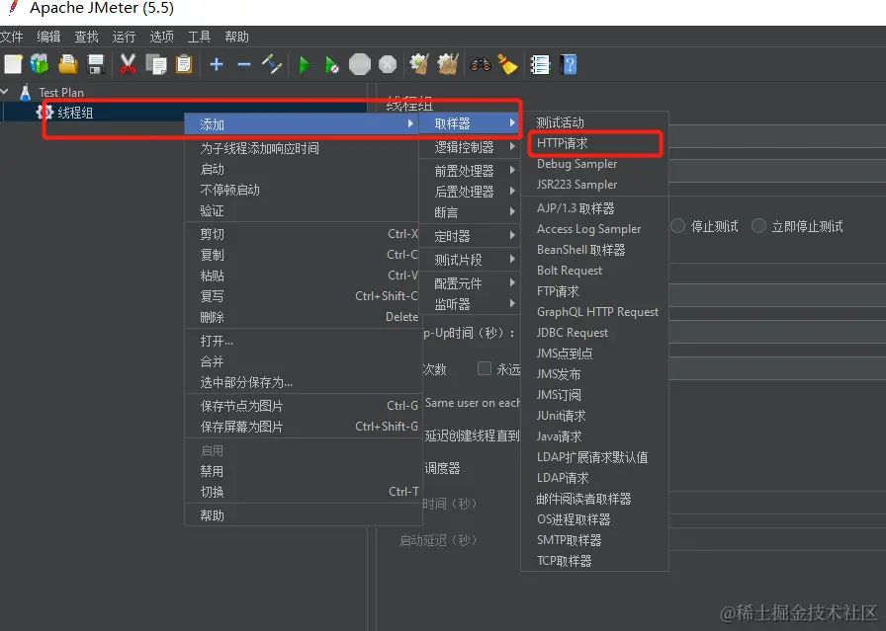Select the 停止测试 radio button
This screenshot has height=631, width=886.
677,226
